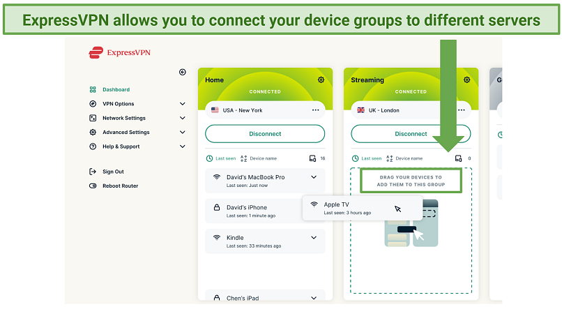Click the Kindle Wi-Fi icon

217,238
